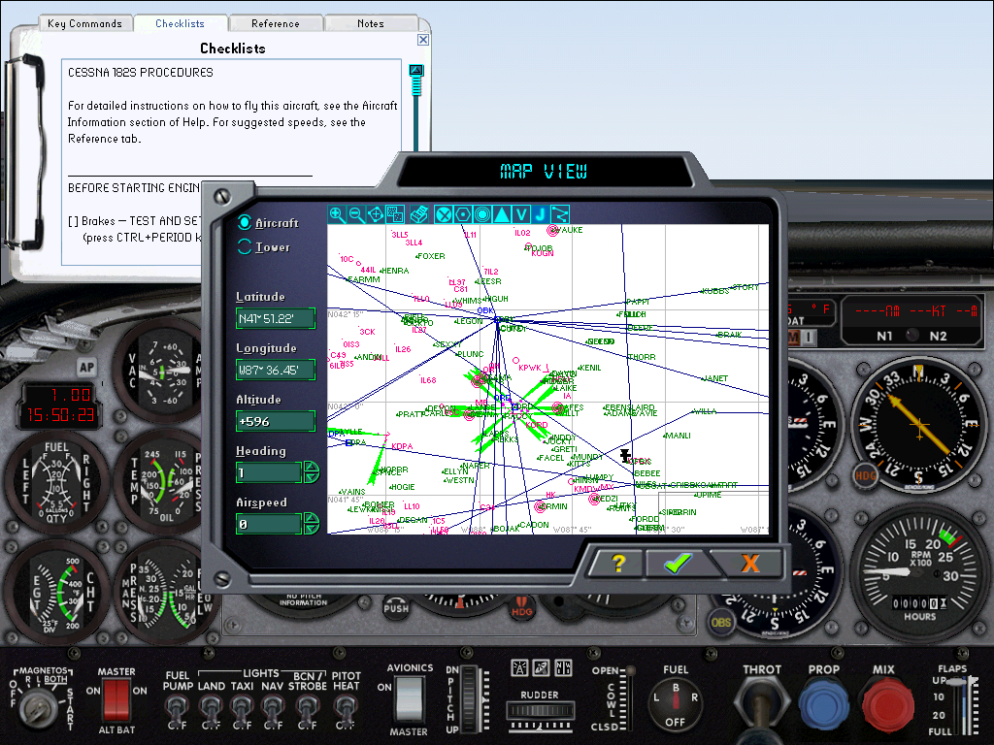Toggle the NDB triangle icon on the map toolbar
Viewport: 994px width, 745px height.
(502, 214)
